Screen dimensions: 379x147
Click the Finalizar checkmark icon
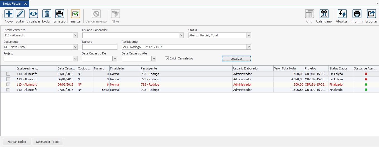[76, 14]
